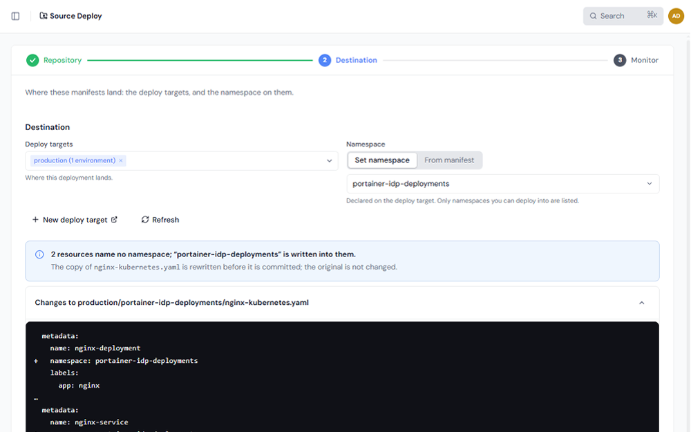The width and height of the screenshot is (691, 432).
Task: Click 'Where these manifests land' description
Action: pos(159,93)
